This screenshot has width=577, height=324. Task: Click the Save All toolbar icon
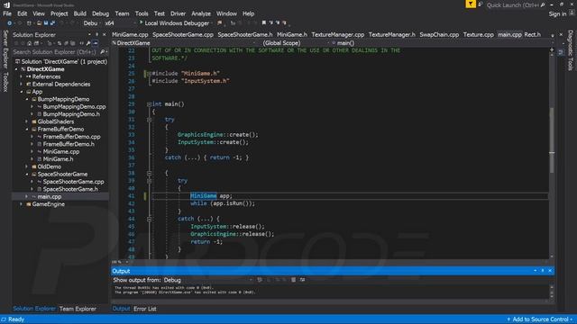tap(52, 23)
